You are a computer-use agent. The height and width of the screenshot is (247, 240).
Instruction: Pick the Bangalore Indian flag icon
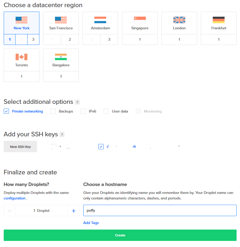61,57
